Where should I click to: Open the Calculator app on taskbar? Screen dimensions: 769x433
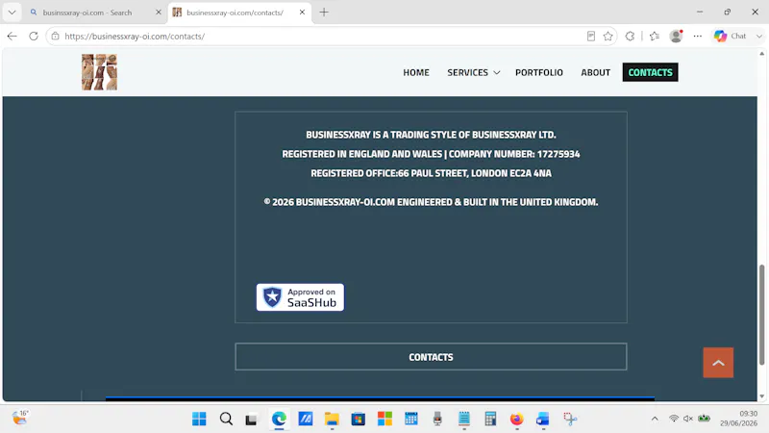pyautogui.click(x=490, y=419)
